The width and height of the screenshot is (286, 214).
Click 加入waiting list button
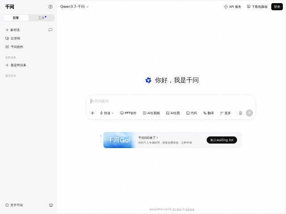(222, 140)
